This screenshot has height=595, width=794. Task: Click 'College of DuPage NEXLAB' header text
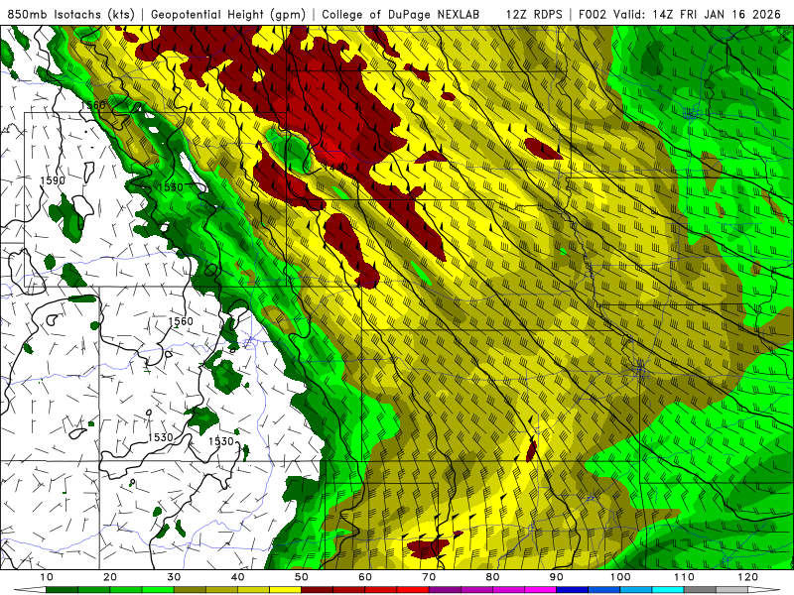click(x=401, y=14)
